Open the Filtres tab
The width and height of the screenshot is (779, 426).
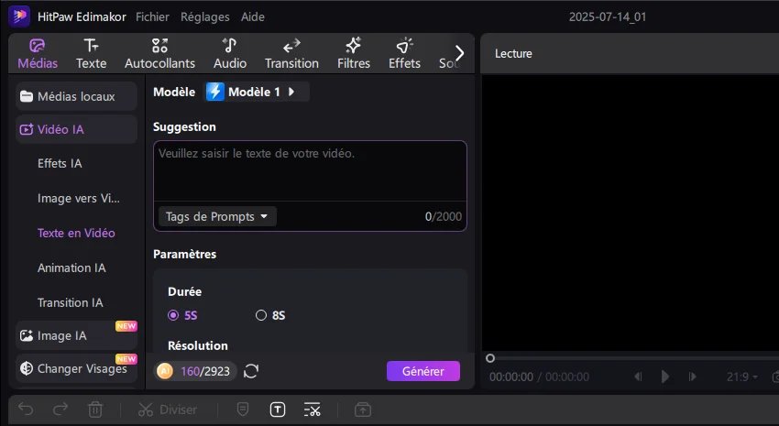(353, 54)
